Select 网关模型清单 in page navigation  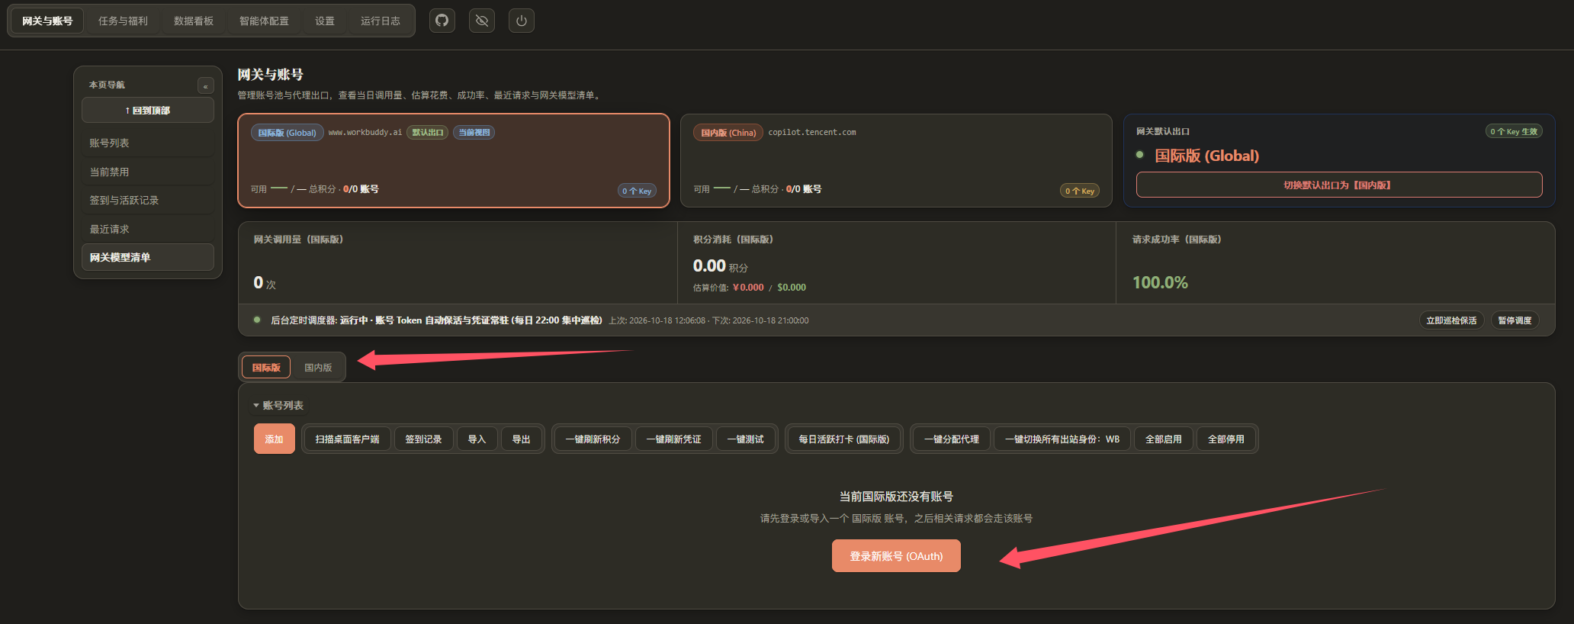148,258
